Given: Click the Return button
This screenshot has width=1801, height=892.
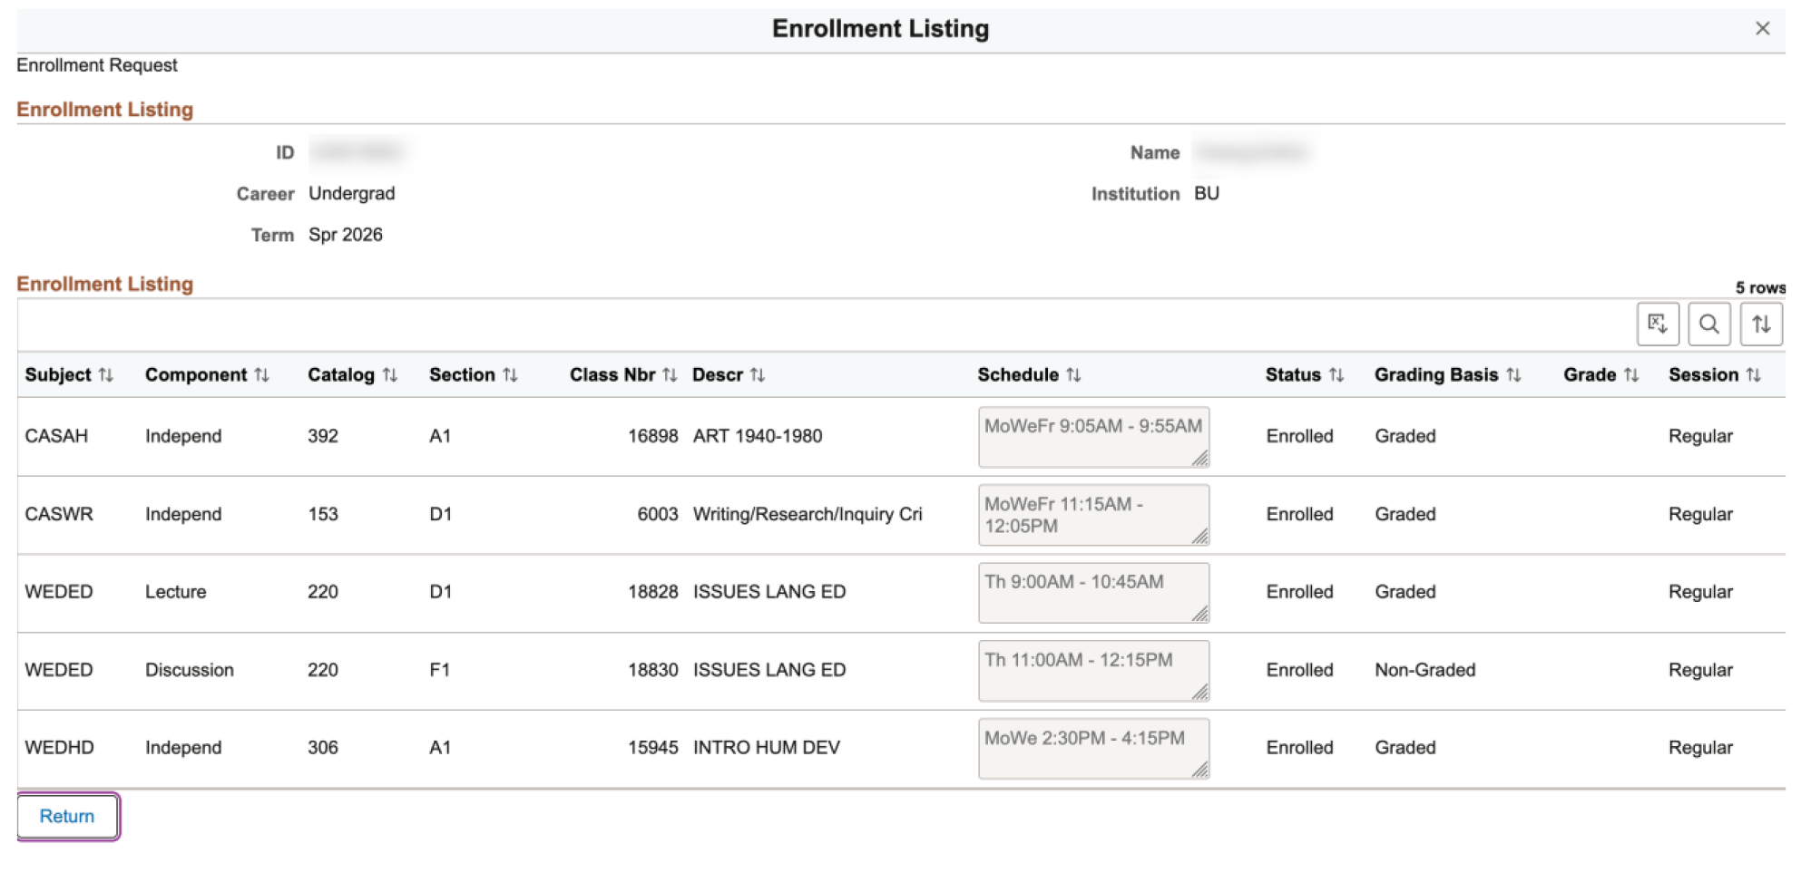Looking at the screenshot, I should tap(68, 816).
